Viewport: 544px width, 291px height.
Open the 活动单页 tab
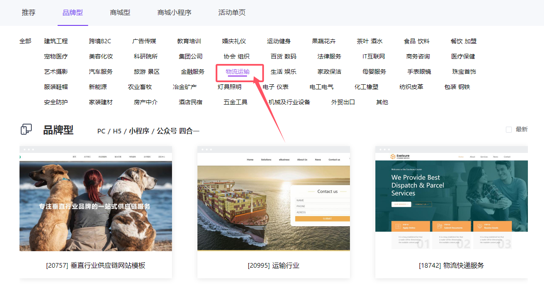(x=232, y=13)
